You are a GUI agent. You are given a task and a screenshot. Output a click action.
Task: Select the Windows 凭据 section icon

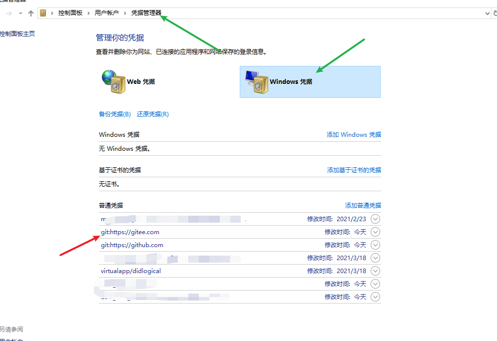(256, 81)
